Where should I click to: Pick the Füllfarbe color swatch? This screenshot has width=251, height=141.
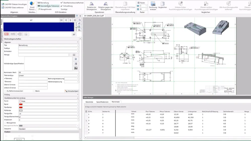(x=21, y=110)
